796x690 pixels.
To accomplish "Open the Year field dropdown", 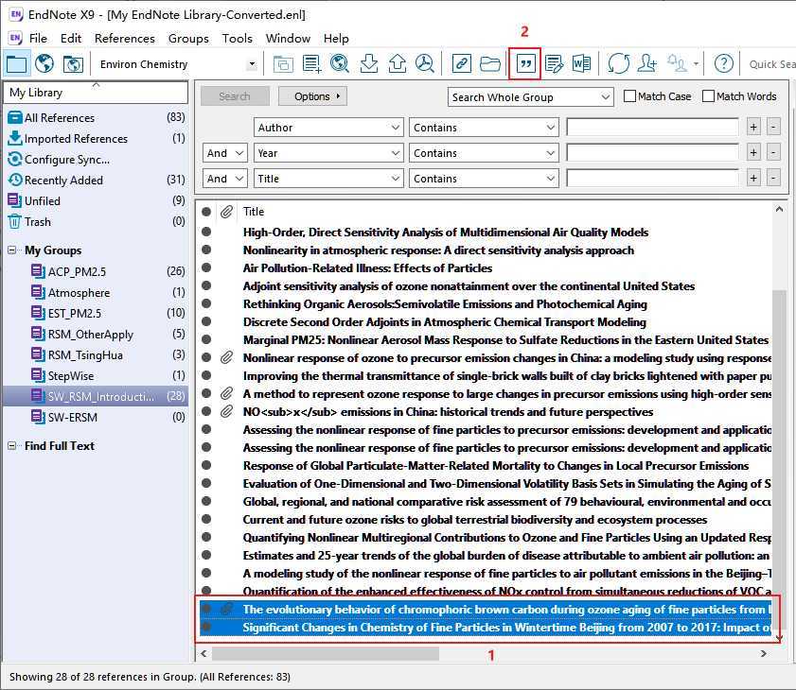I will pos(328,152).
